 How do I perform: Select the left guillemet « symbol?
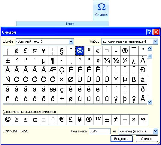click(x=98, y=51)
